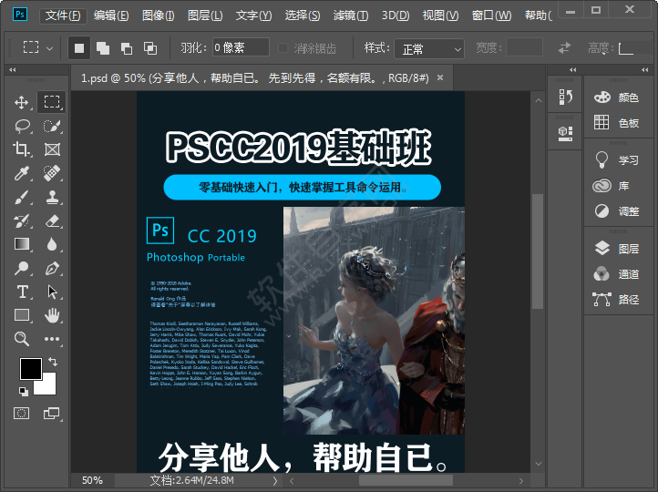The image size is (658, 492).
Task: Select the Crop tool
Action: (x=21, y=149)
